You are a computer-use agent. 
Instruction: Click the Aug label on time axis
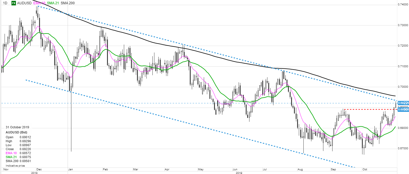click(x=300, y=169)
